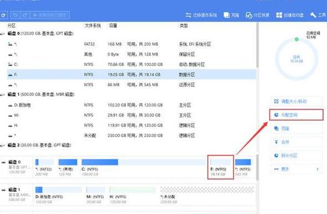Click the 19.14 GB usage donut chart
This screenshot has height=214, width=327.
click(296, 59)
